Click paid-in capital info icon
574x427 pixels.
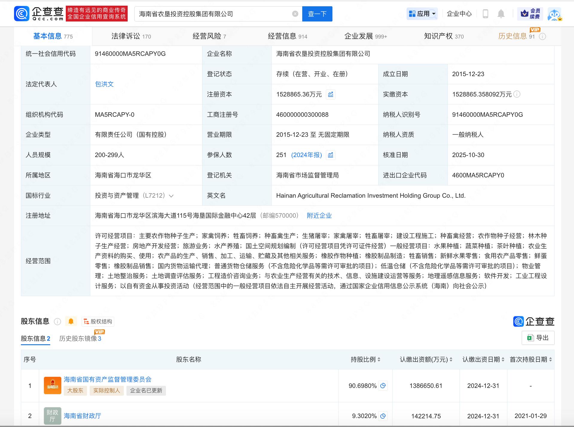tap(517, 94)
